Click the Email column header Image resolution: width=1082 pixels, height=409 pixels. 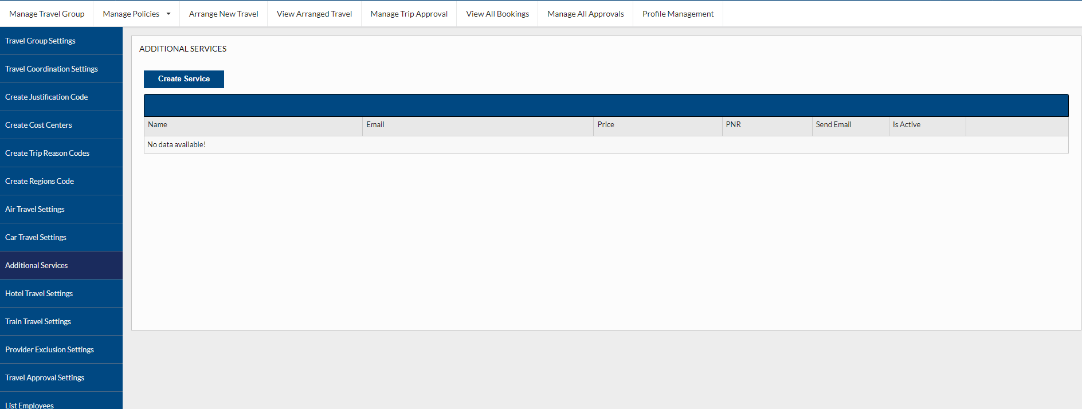coord(478,126)
